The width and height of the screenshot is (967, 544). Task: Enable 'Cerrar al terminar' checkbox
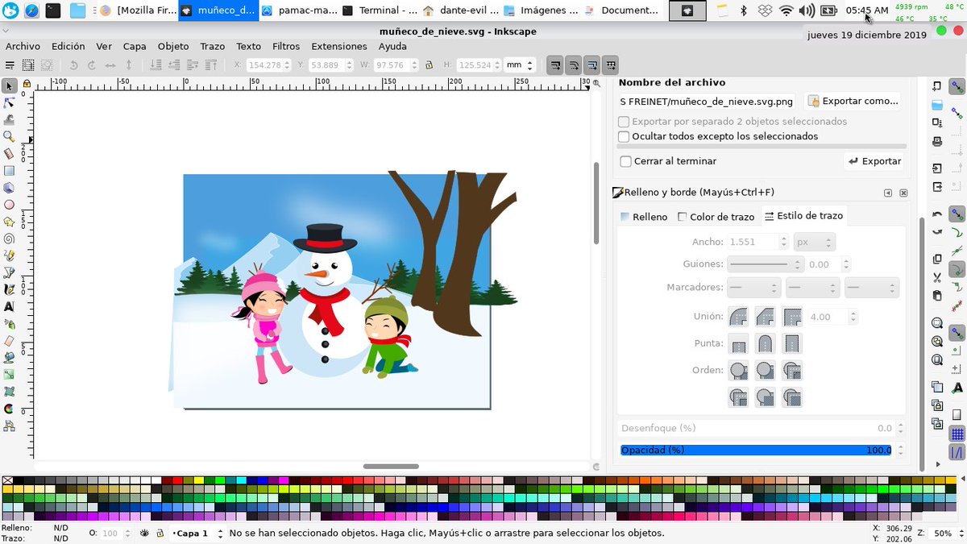tap(625, 161)
